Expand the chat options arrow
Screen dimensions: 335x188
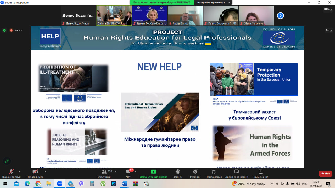click(135, 172)
